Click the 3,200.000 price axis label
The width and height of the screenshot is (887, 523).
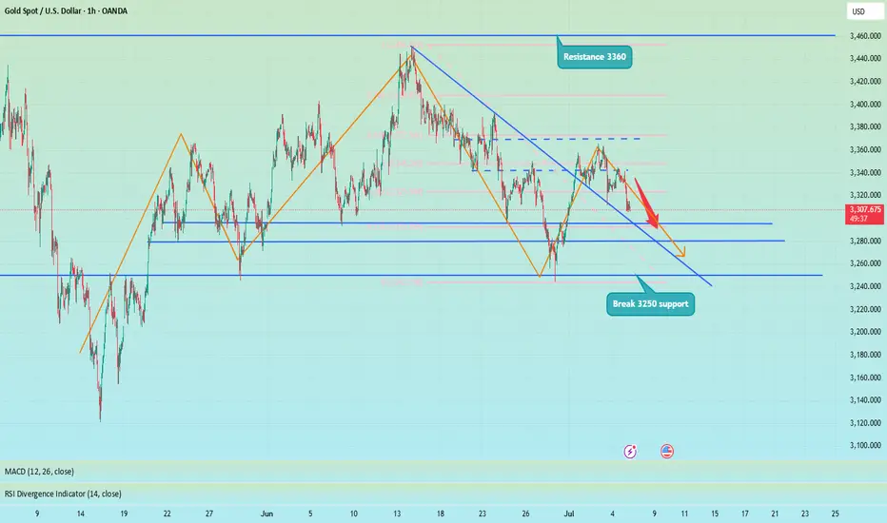coord(865,332)
